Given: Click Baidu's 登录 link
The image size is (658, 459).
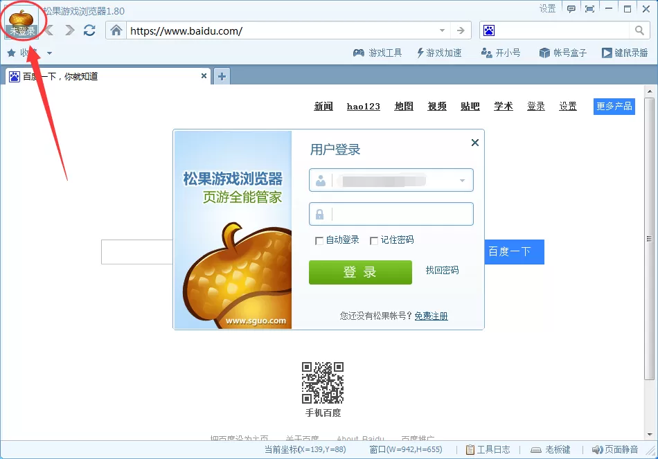Looking at the screenshot, I should 536,107.
